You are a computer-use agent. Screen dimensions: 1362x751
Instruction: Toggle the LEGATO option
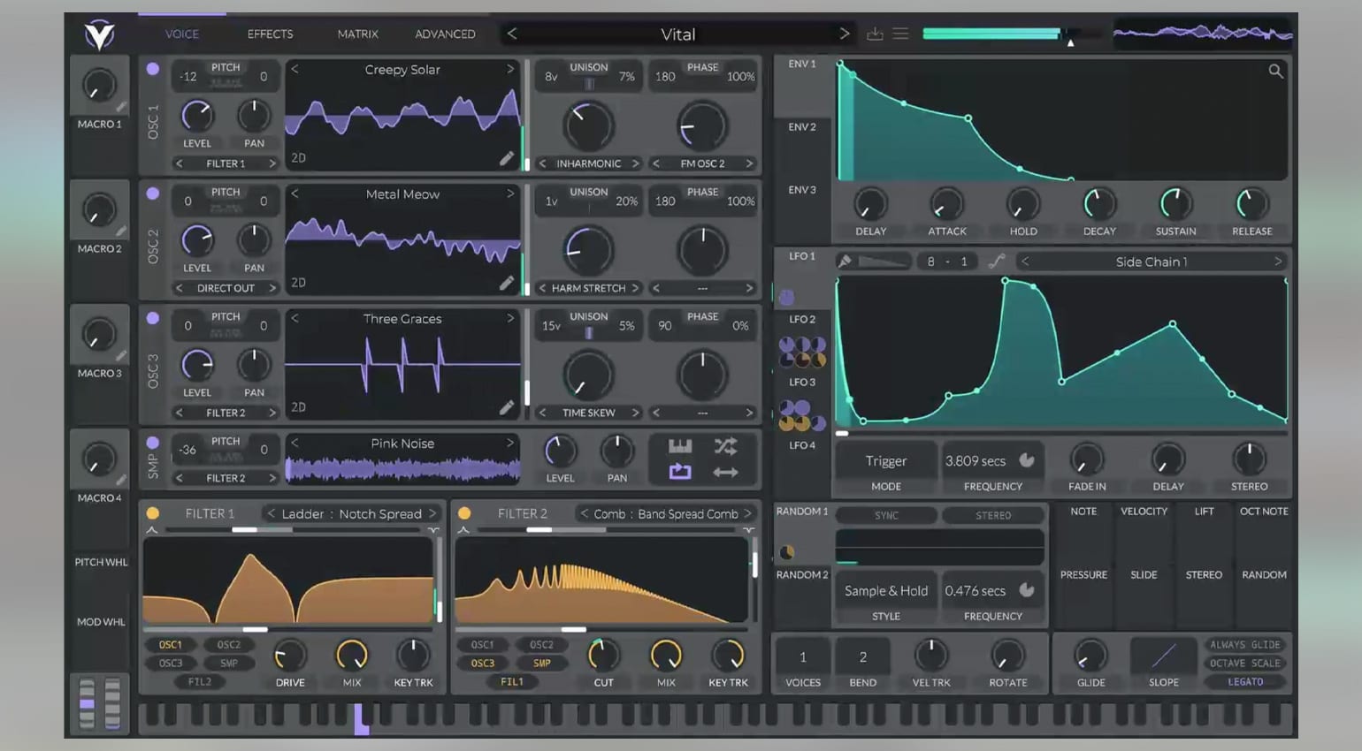click(1245, 682)
